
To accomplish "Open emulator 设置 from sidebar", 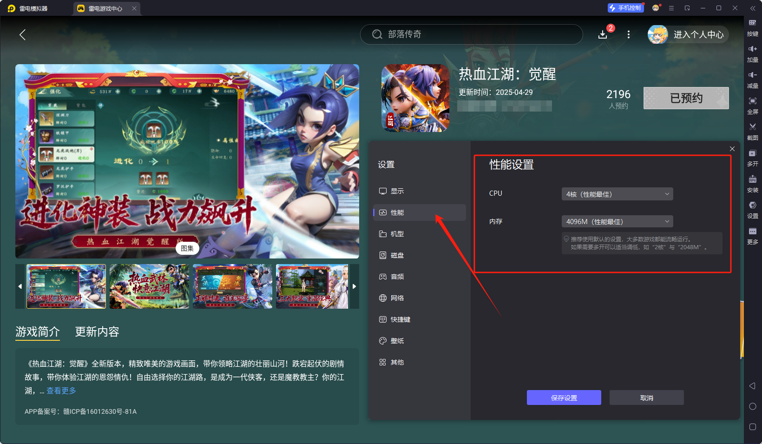I will click(753, 210).
